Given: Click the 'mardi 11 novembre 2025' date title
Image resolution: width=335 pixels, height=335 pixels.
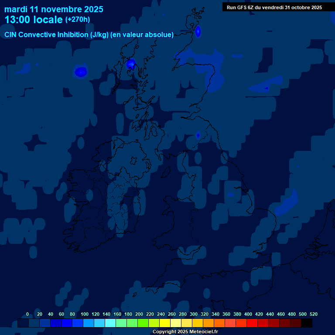Looking at the screenshot, I should point(54,9).
